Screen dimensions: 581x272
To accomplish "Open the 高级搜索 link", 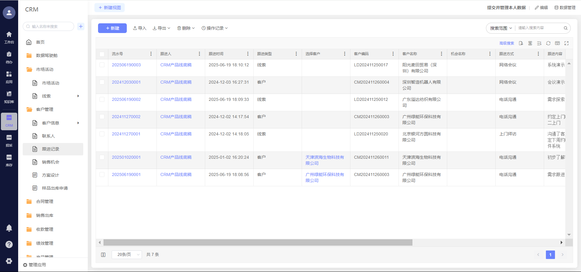I will [x=507, y=43].
